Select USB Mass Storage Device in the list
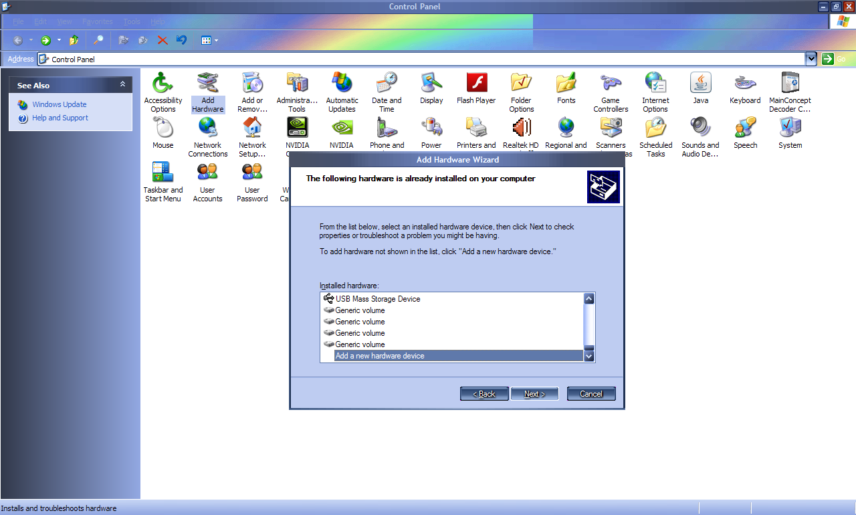Image resolution: width=856 pixels, height=515 pixels. coord(378,299)
